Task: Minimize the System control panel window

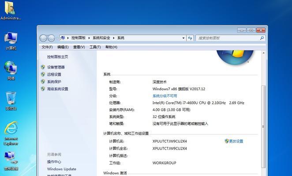Action: coord(242,30)
